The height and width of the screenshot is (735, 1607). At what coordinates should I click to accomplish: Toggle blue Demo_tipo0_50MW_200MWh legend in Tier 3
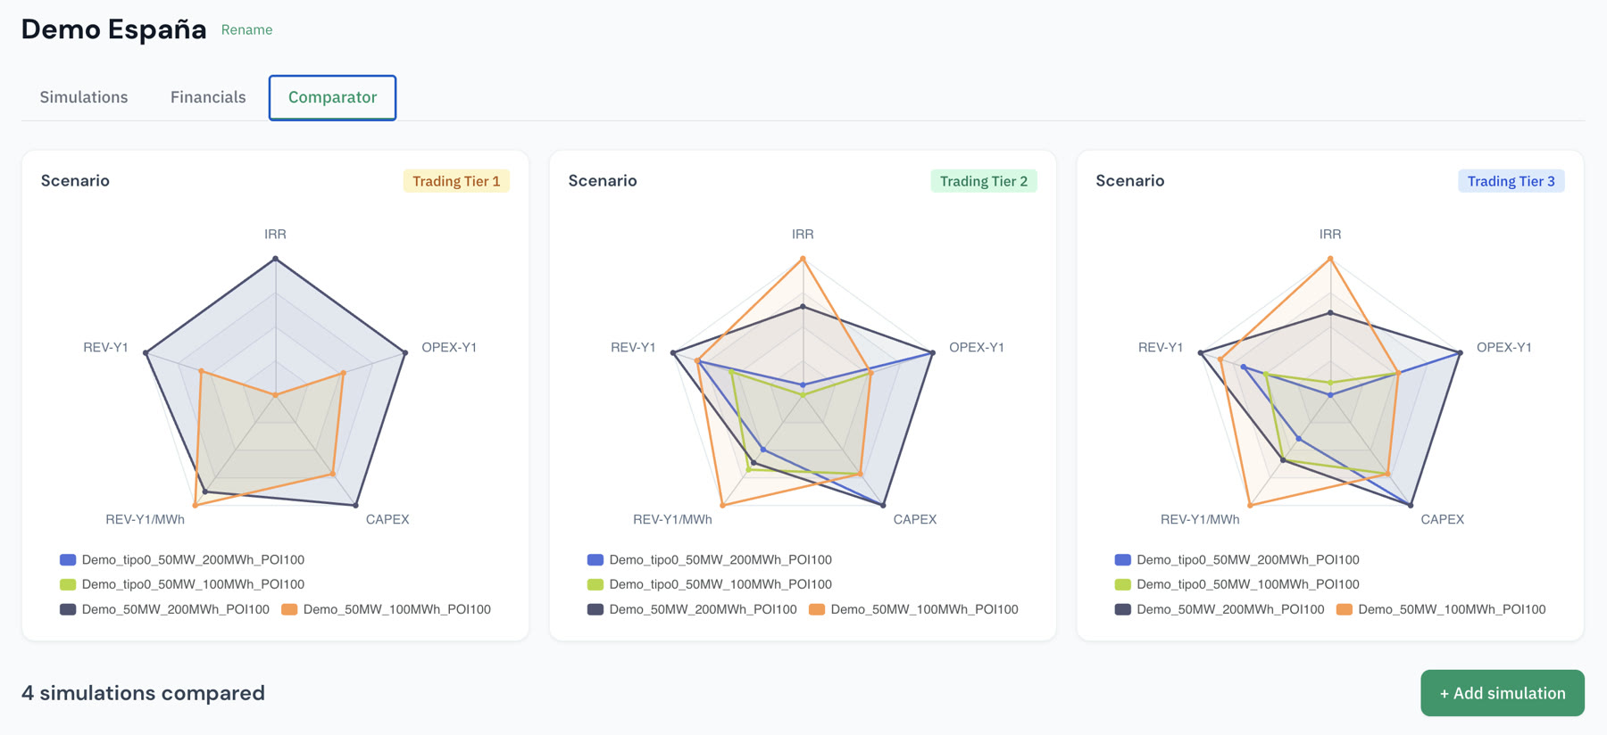1237,560
